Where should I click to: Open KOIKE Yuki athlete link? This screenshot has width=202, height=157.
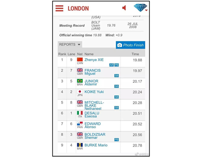(94, 92)
